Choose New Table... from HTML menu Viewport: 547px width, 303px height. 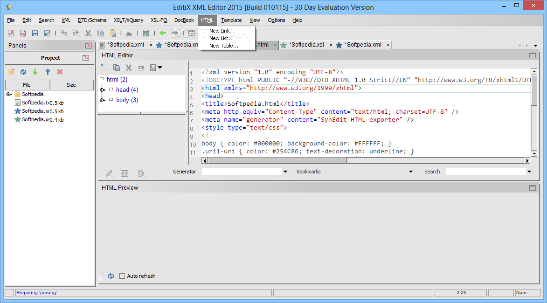(224, 46)
